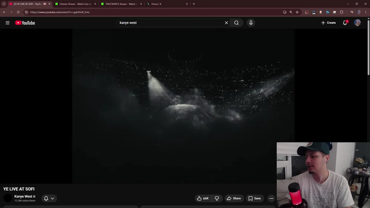Open Chrome profile avatar

point(359,12)
